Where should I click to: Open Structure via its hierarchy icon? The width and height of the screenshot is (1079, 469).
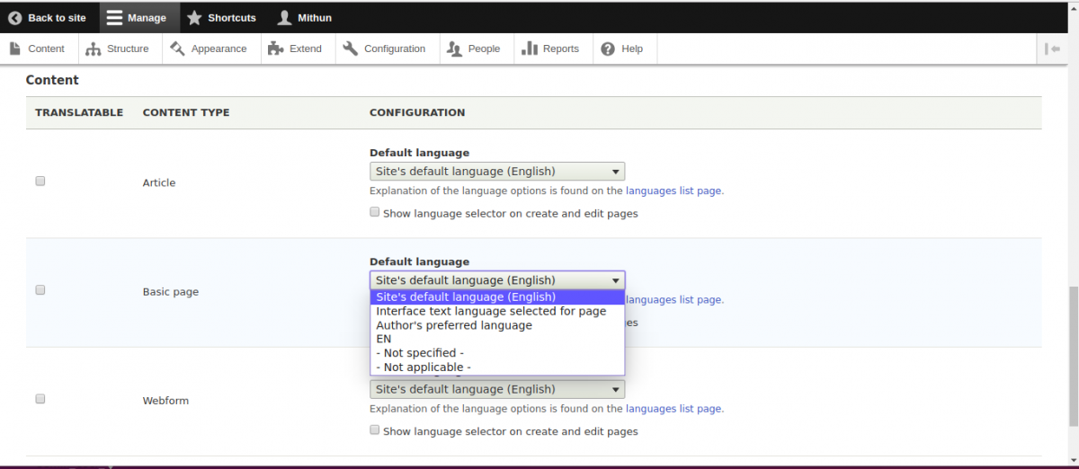pos(94,49)
